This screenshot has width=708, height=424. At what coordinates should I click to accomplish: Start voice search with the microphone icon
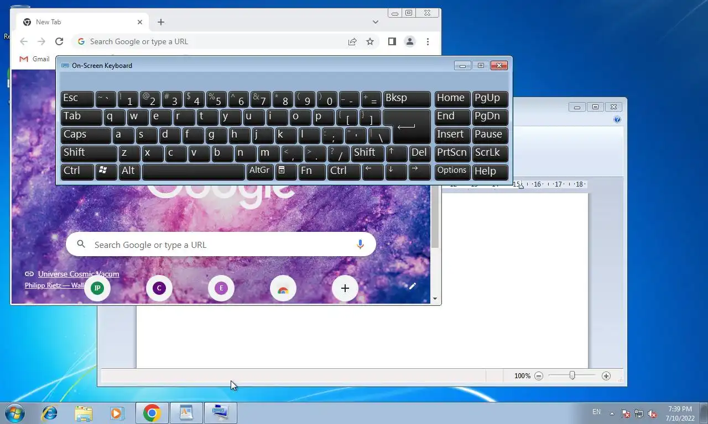[360, 245]
